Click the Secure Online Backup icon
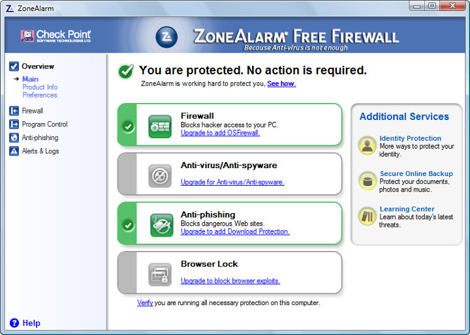 368,181
